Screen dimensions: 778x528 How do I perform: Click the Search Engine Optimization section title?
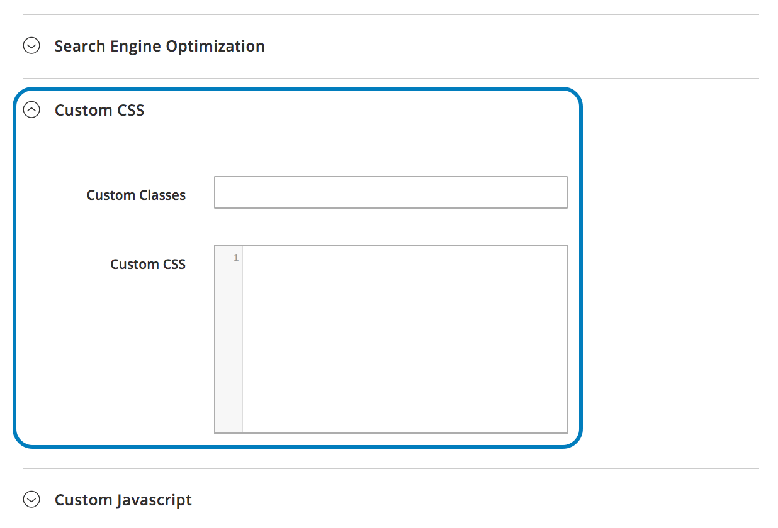[x=159, y=46]
